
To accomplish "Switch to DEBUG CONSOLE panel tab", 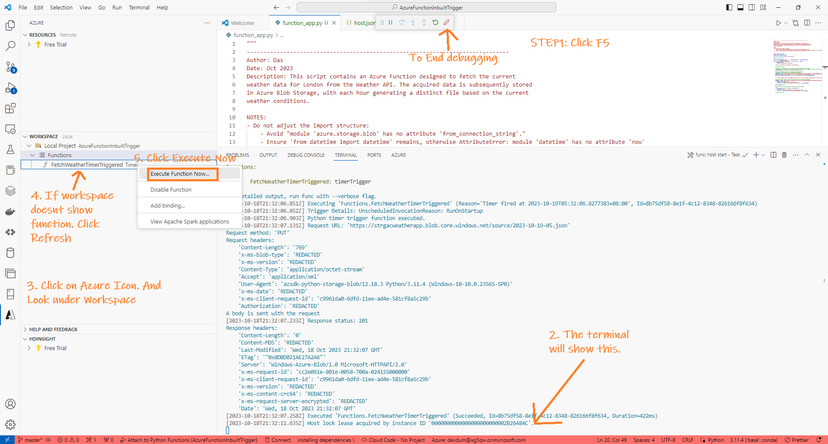I will pyautogui.click(x=306, y=155).
